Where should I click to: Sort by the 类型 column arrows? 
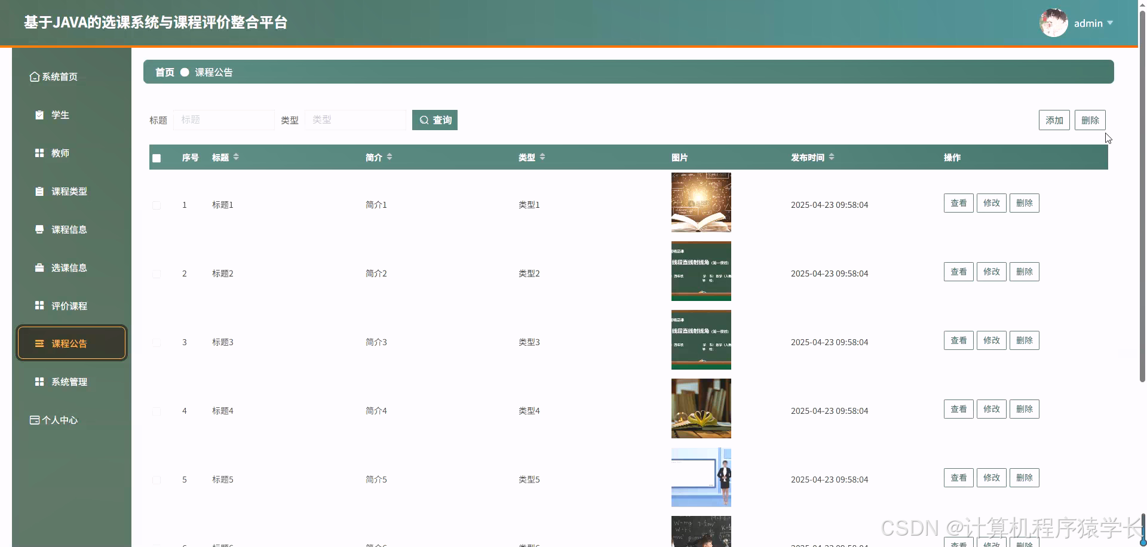click(542, 156)
